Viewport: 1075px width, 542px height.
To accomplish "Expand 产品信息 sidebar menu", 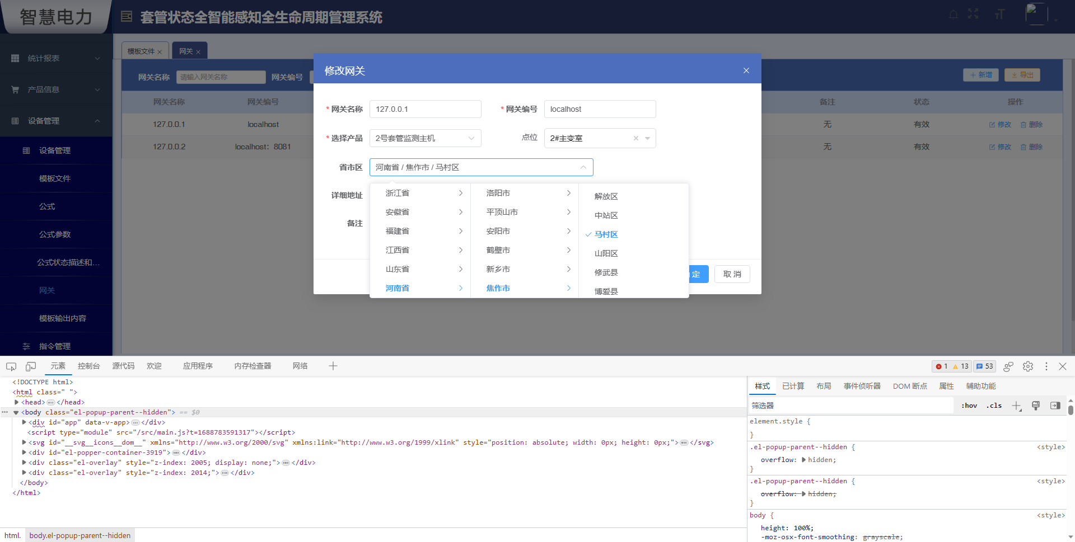I will click(x=56, y=89).
